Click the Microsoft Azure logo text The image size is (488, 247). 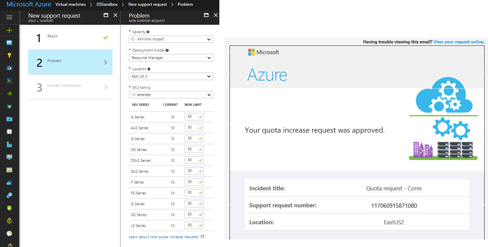[29, 4]
